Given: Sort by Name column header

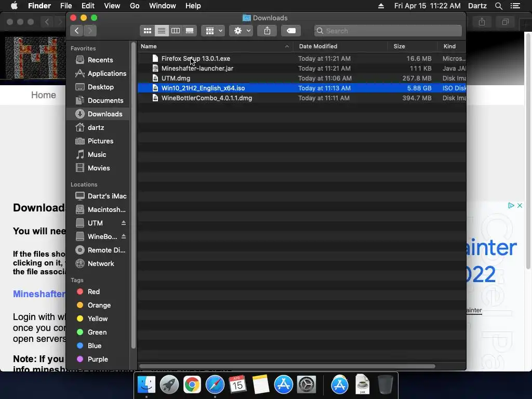Looking at the screenshot, I should (215, 46).
